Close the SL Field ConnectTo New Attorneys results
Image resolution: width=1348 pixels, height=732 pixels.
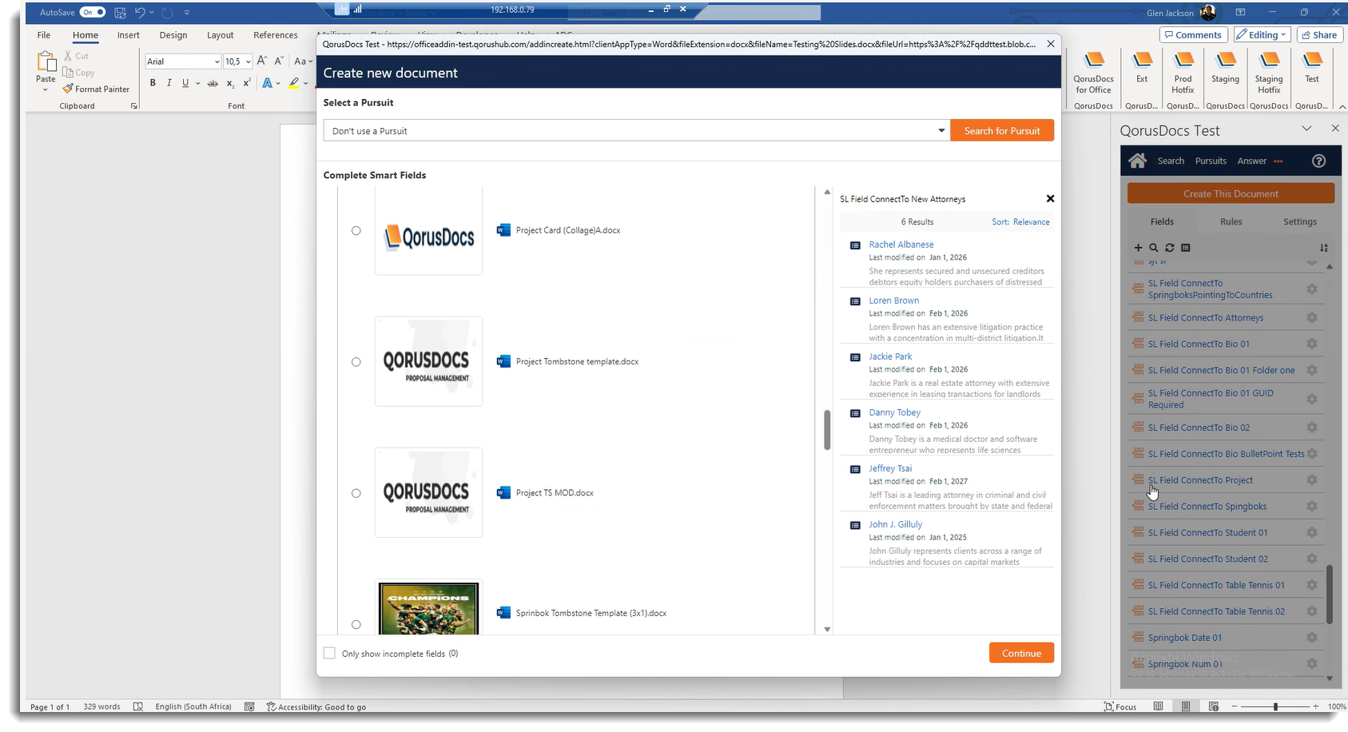(1050, 199)
